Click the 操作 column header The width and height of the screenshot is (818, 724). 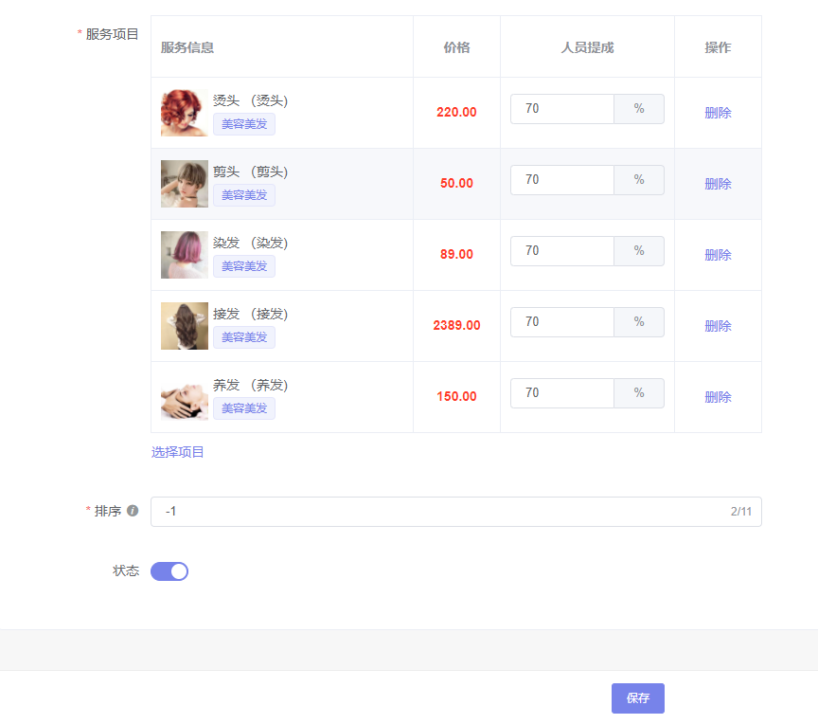click(718, 47)
